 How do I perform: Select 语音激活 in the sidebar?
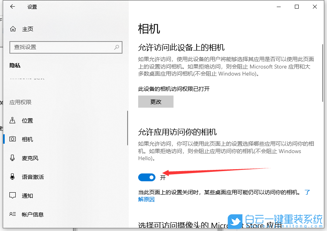(x=33, y=177)
